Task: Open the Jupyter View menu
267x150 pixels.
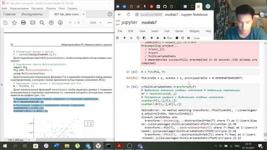Action: click(142, 31)
